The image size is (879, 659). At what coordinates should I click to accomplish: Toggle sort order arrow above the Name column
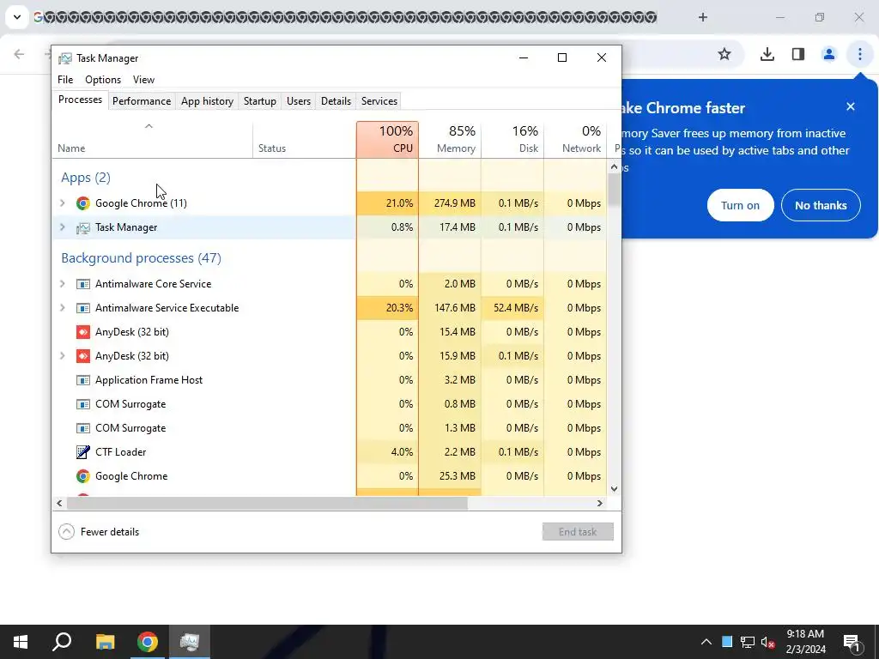149,127
